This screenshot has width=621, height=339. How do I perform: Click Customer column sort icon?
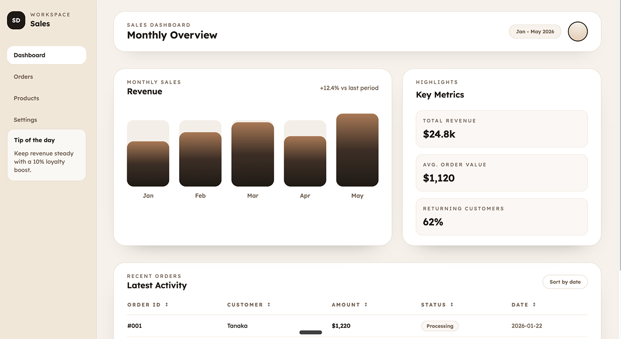[269, 305]
